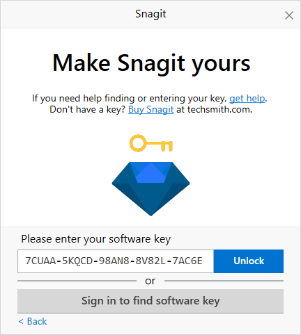Click the Make Snagit yours heading
The image size is (301, 335).
151,63
